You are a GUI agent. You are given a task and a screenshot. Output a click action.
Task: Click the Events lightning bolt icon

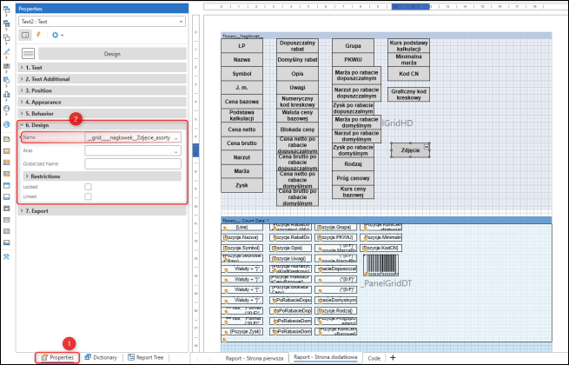[40, 35]
